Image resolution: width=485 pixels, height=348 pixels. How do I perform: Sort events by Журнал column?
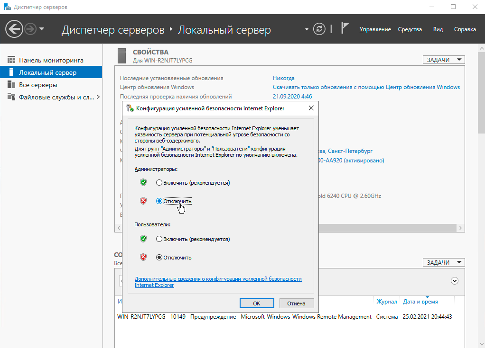click(x=386, y=302)
